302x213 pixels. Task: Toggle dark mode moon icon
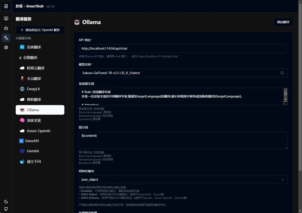pos(6,202)
